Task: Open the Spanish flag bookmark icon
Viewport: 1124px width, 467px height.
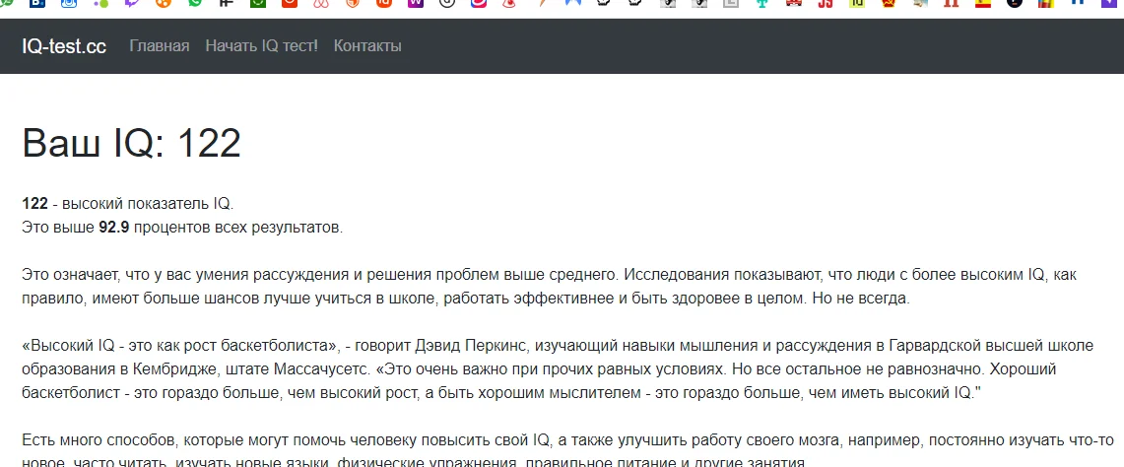Action: tap(982, 3)
